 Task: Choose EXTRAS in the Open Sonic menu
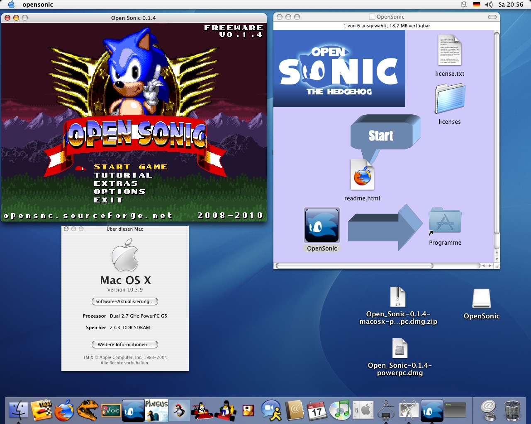tap(116, 183)
